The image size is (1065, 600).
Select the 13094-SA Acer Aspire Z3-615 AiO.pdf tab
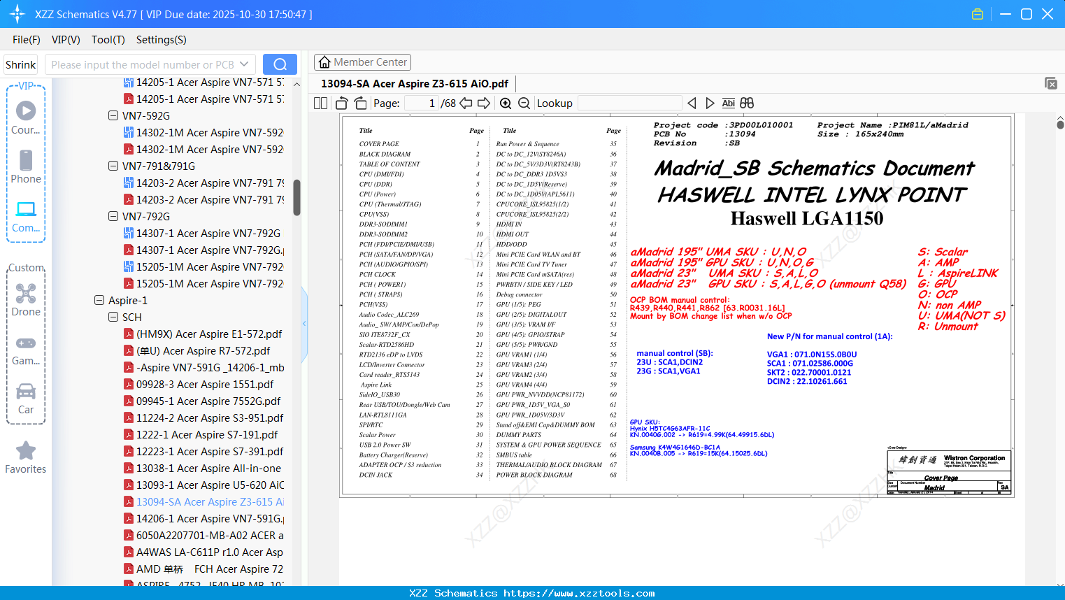(x=415, y=84)
